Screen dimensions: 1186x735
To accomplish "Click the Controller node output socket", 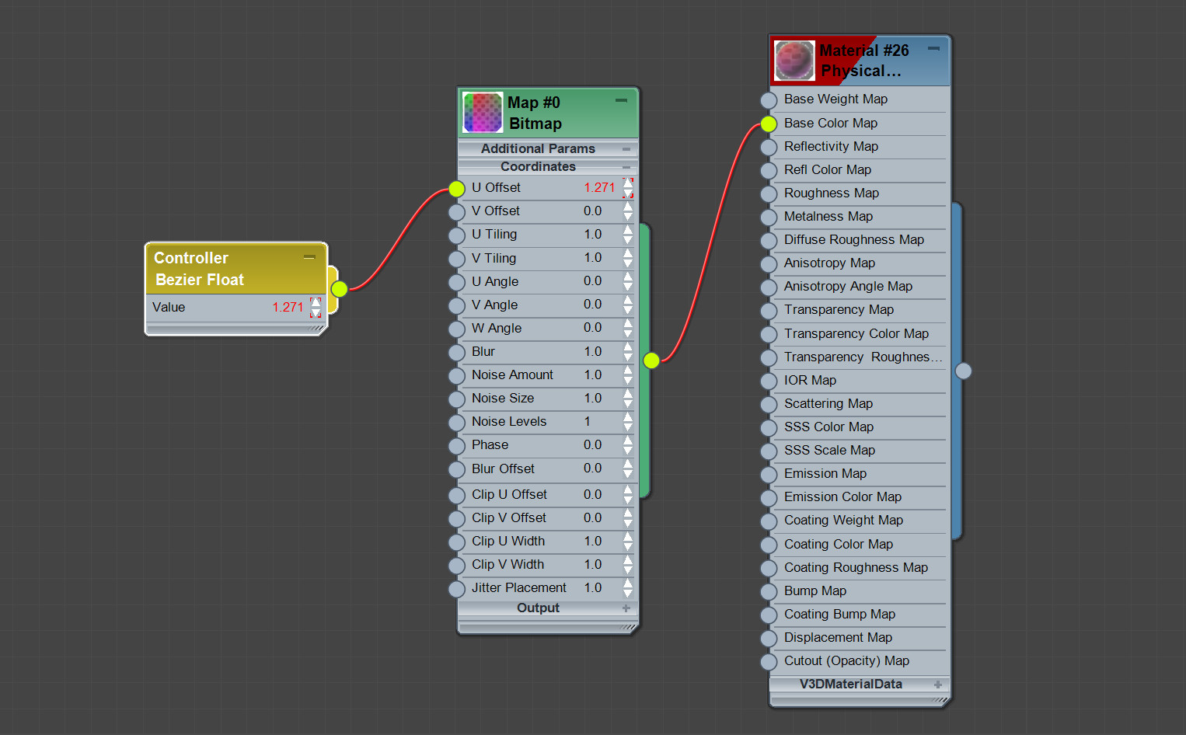I will coord(340,289).
